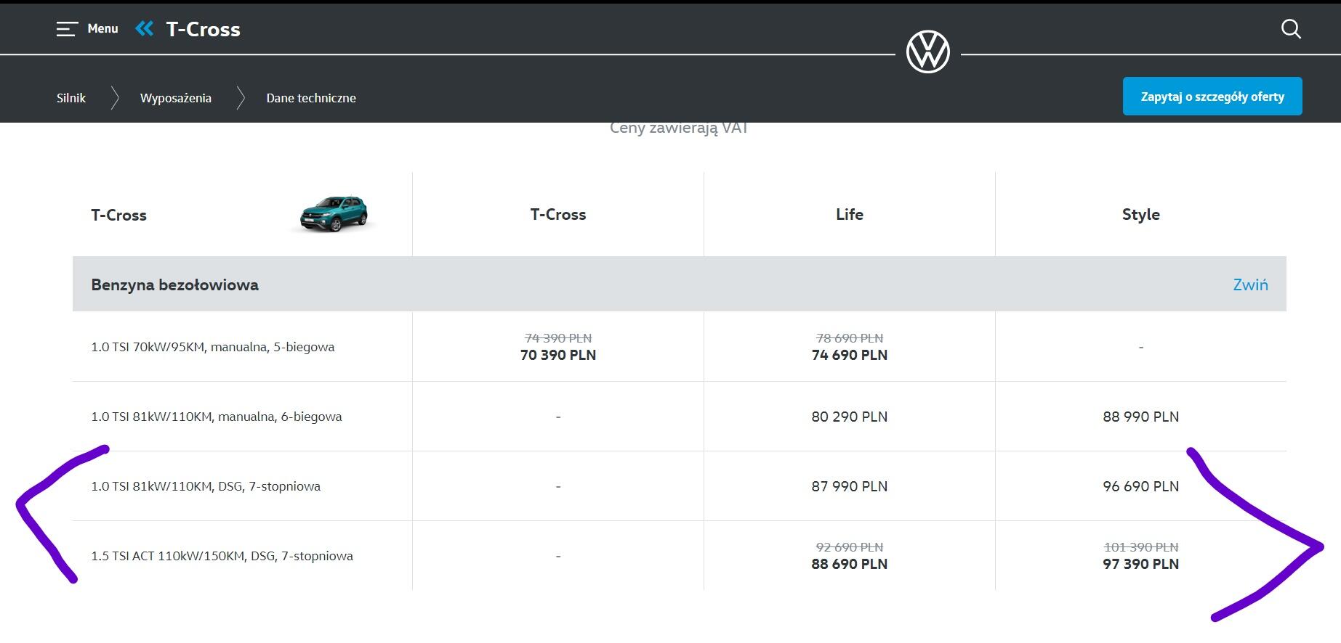Screen dimensions: 1341x643
Task: Open the hamburger Menu icon
Action: point(67,29)
